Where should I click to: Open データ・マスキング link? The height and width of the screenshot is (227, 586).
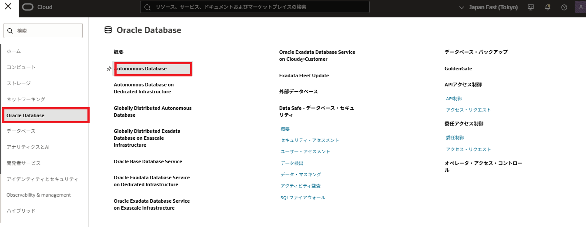click(x=301, y=174)
